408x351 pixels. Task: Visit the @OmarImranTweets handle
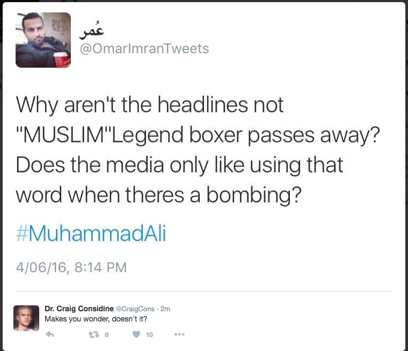[144, 49]
